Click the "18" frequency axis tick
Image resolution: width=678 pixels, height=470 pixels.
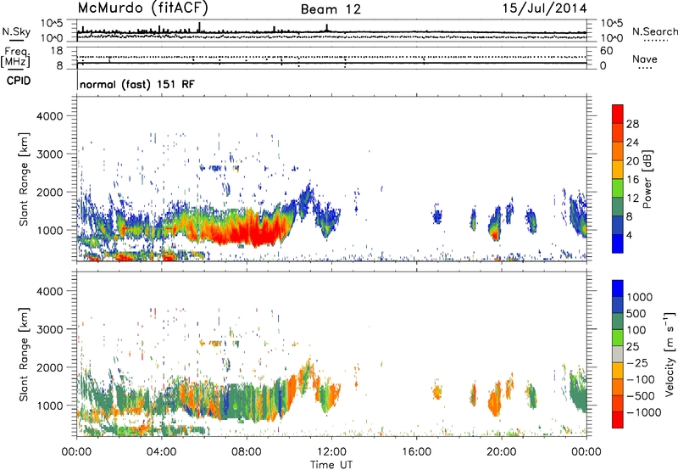click(x=57, y=51)
